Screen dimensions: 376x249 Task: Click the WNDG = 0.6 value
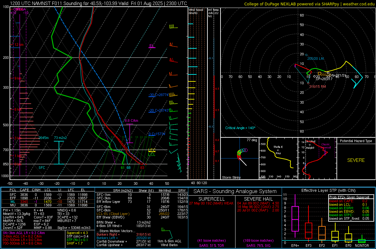[x=67, y=210]
